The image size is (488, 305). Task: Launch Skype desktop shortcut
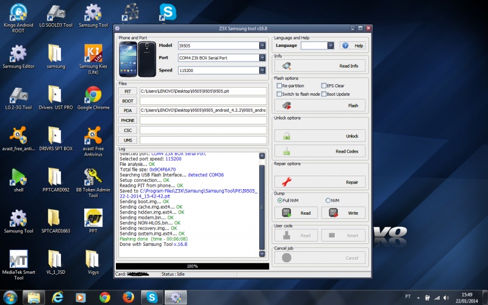[168, 13]
